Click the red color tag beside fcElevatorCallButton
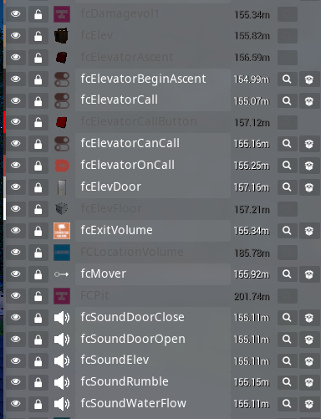 click(4, 122)
